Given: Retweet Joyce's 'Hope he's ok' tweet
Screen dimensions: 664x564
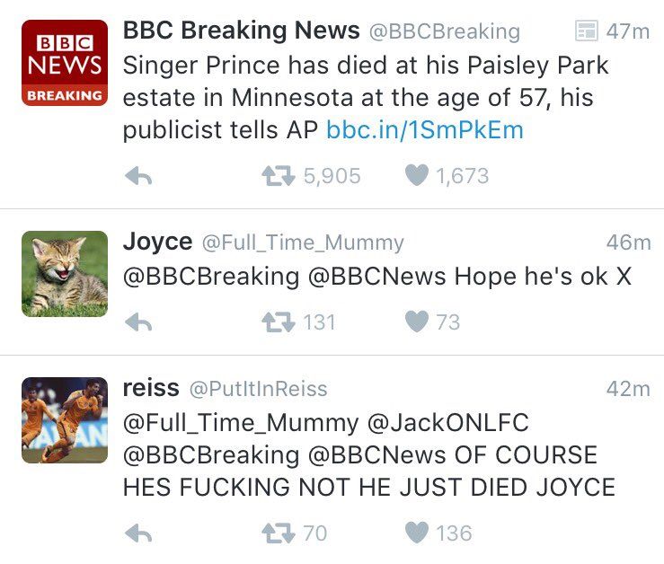Looking at the screenshot, I should pos(279,322).
